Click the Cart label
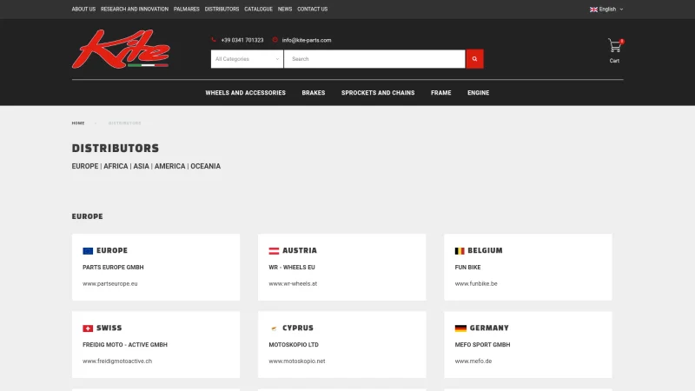This screenshot has width=695, height=391. (x=614, y=61)
